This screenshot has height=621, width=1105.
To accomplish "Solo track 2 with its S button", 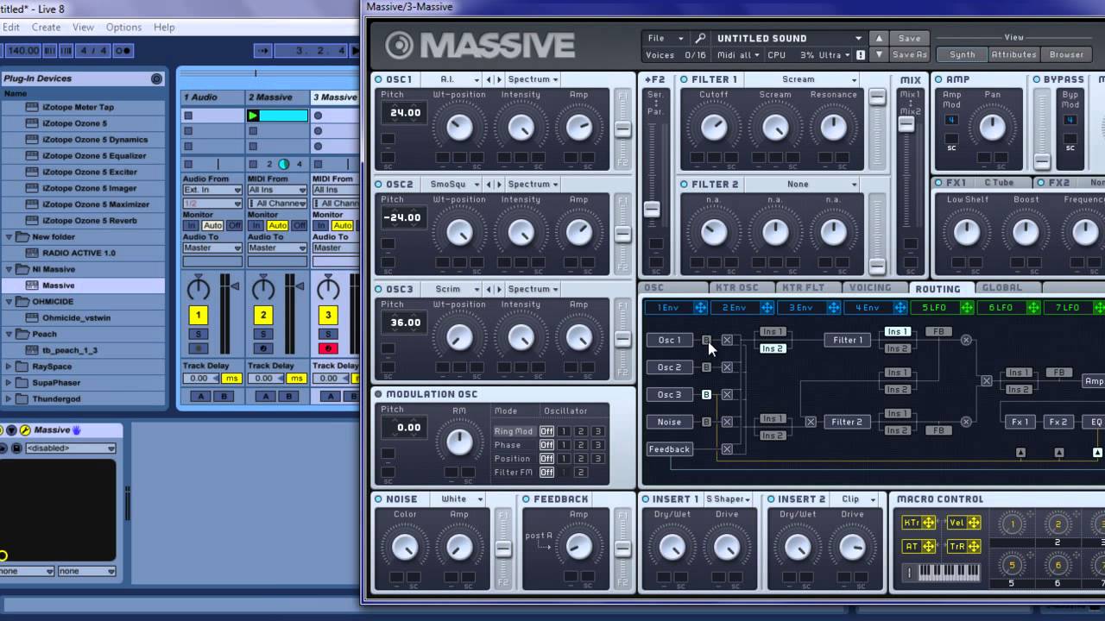I will (263, 334).
